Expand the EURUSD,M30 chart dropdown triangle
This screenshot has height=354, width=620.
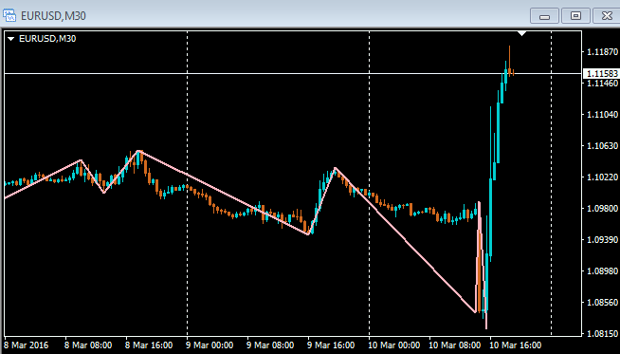point(11,39)
